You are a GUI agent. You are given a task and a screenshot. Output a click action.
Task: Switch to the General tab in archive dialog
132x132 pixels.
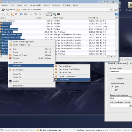pyautogui.click(x=112, y=63)
